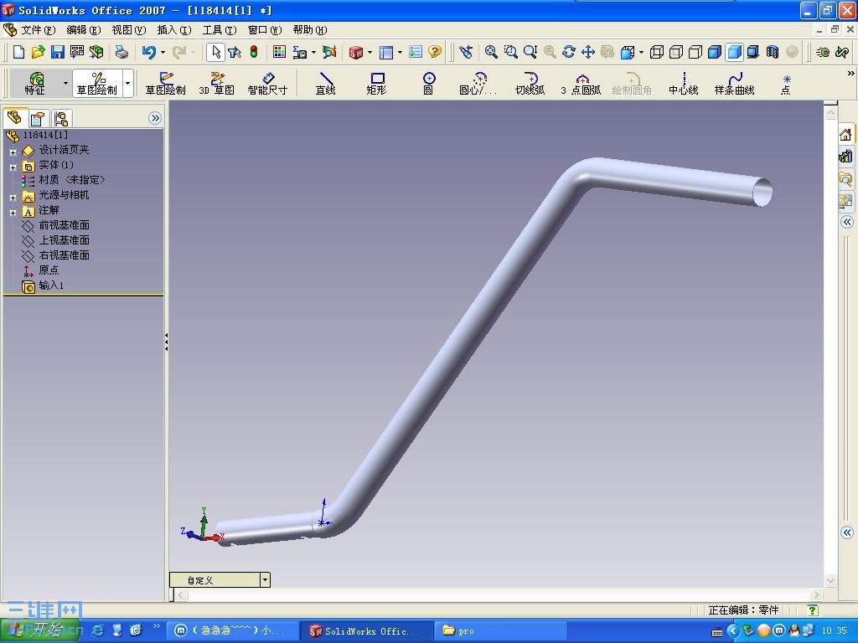Toggle Sketch (草图绘制) mode on
Screen dimensions: 858x643
tap(165, 83)
